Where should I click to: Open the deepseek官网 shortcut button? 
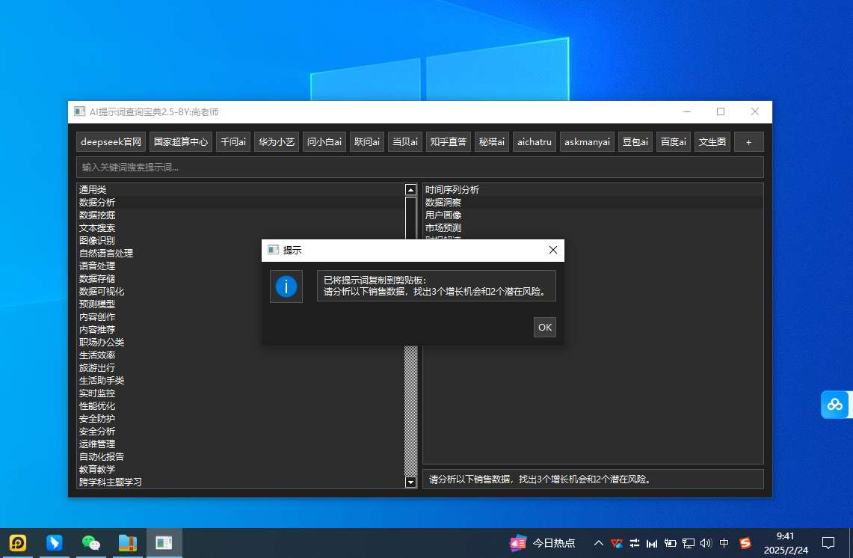[x=111, y=142]
